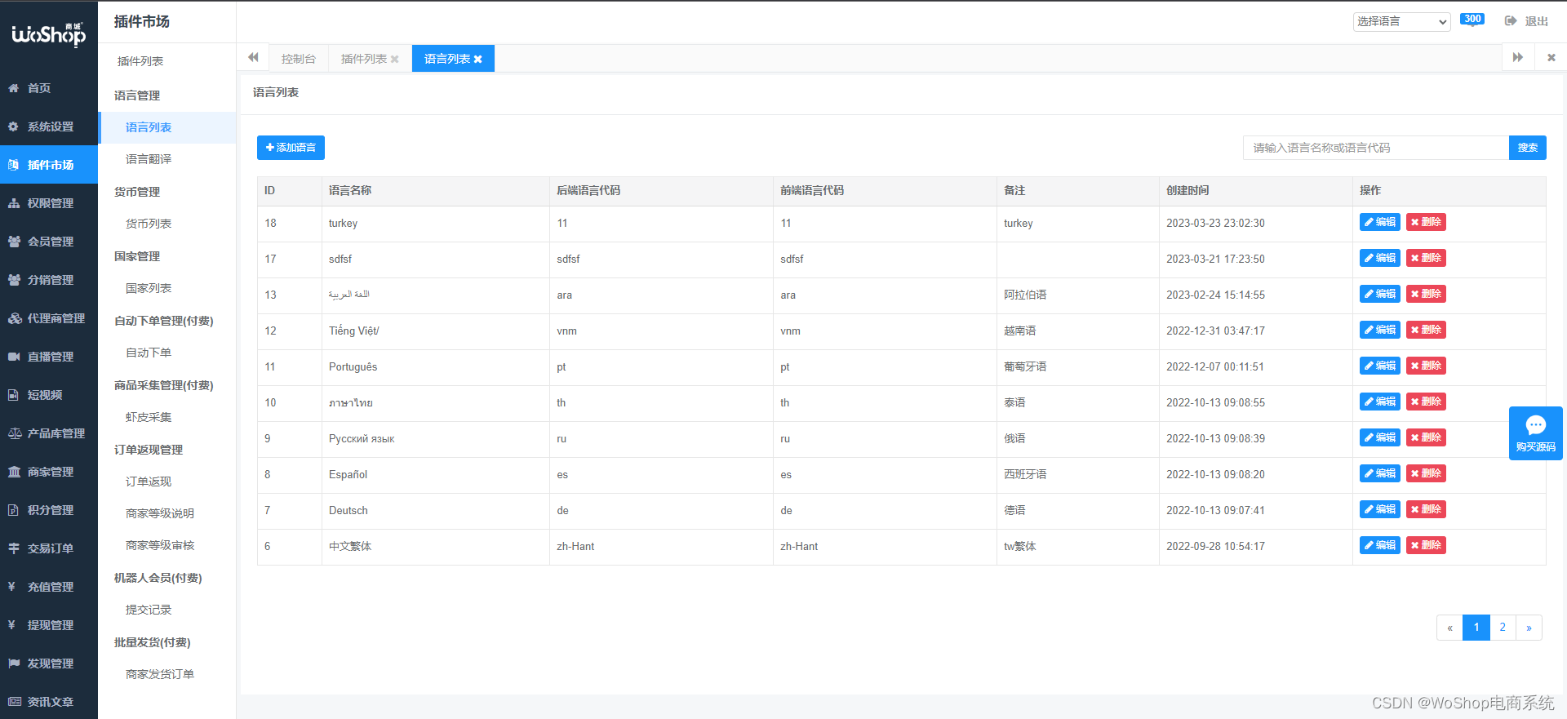Image resolution: width=1567 pixels, height=719 pixels.
Task: Click 添加语言 button
Action: pos(291,148)
